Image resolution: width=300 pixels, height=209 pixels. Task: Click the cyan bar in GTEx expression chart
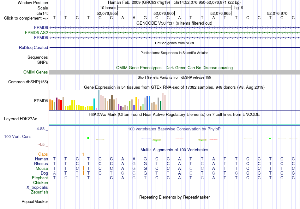(x=94, y=104)
